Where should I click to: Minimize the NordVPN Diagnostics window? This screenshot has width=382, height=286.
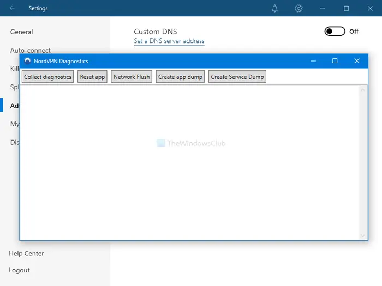coord(313,61)
